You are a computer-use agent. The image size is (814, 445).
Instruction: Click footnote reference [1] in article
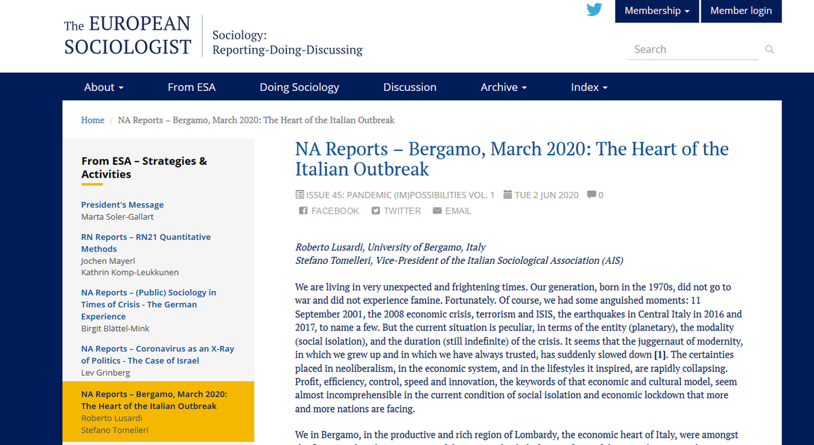click(x=660, y=355)
